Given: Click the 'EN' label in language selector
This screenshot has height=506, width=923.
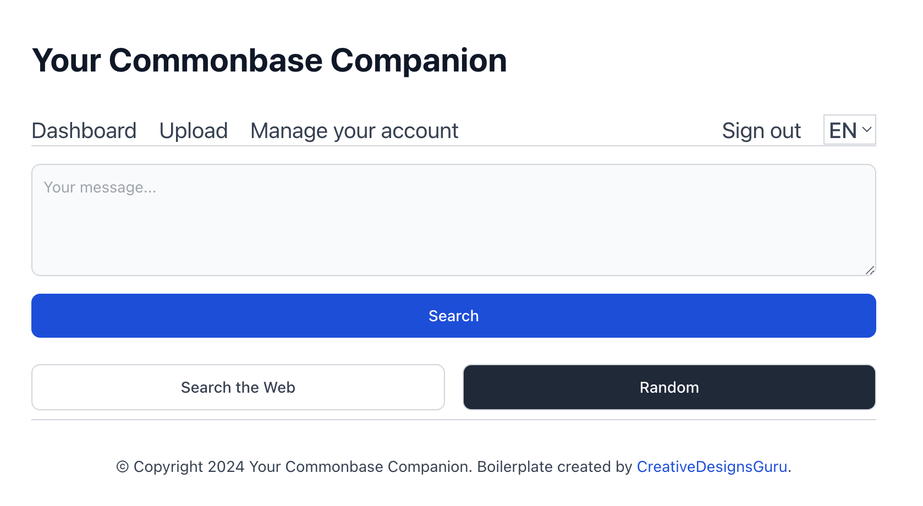Looking at the screenshot, I should pyautogui.click(x=842, y=131).
